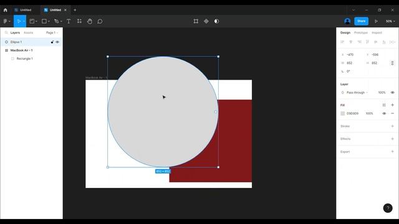Open Pass through blend mode dropdown
This screenshot has height=224, width=399.
(x=357, y=93)
